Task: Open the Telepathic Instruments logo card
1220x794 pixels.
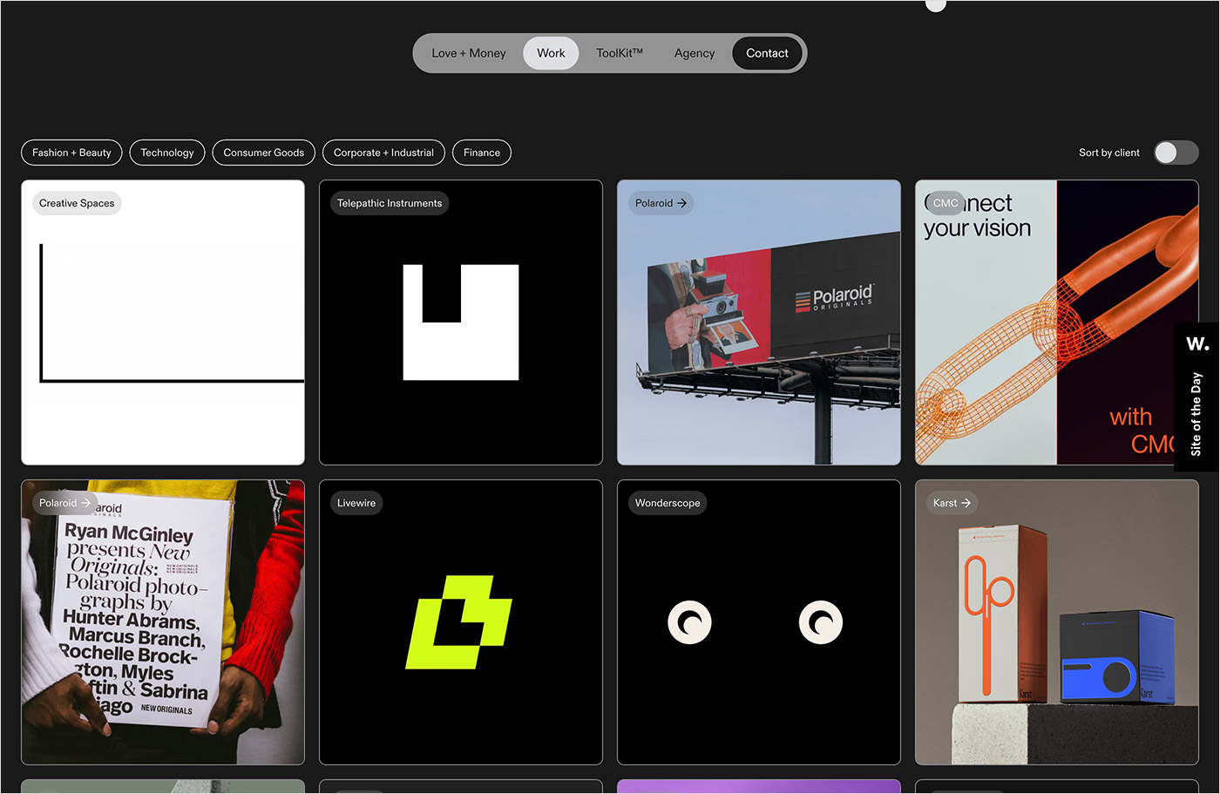Action: pyautogui.click(x=461, y=322)
